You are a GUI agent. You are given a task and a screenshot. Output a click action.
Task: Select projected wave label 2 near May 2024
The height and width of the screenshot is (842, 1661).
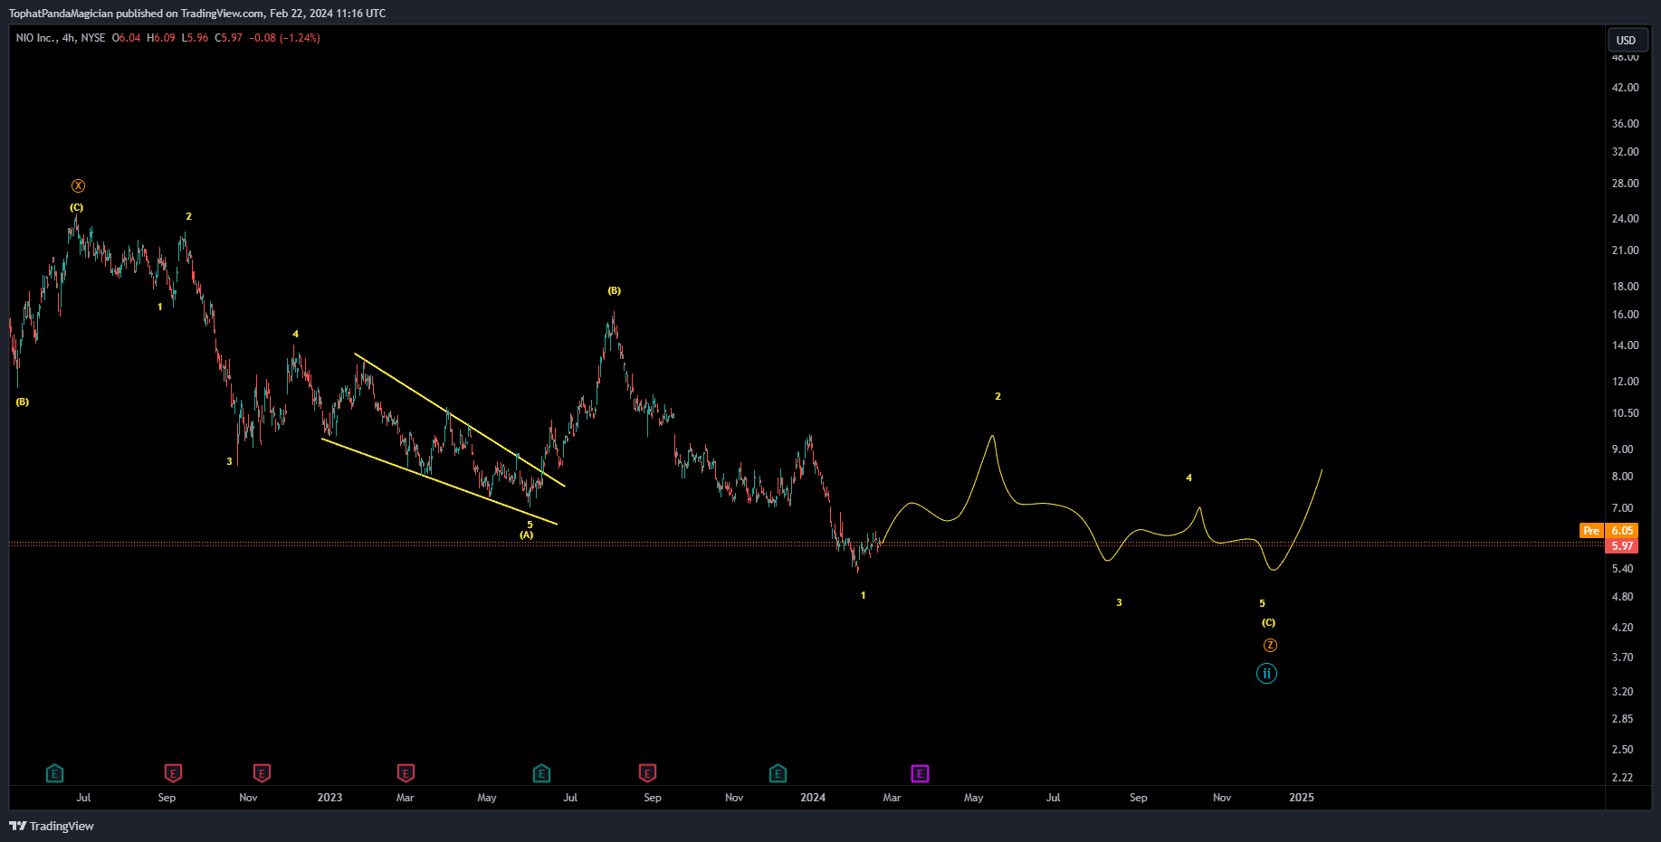998,396
